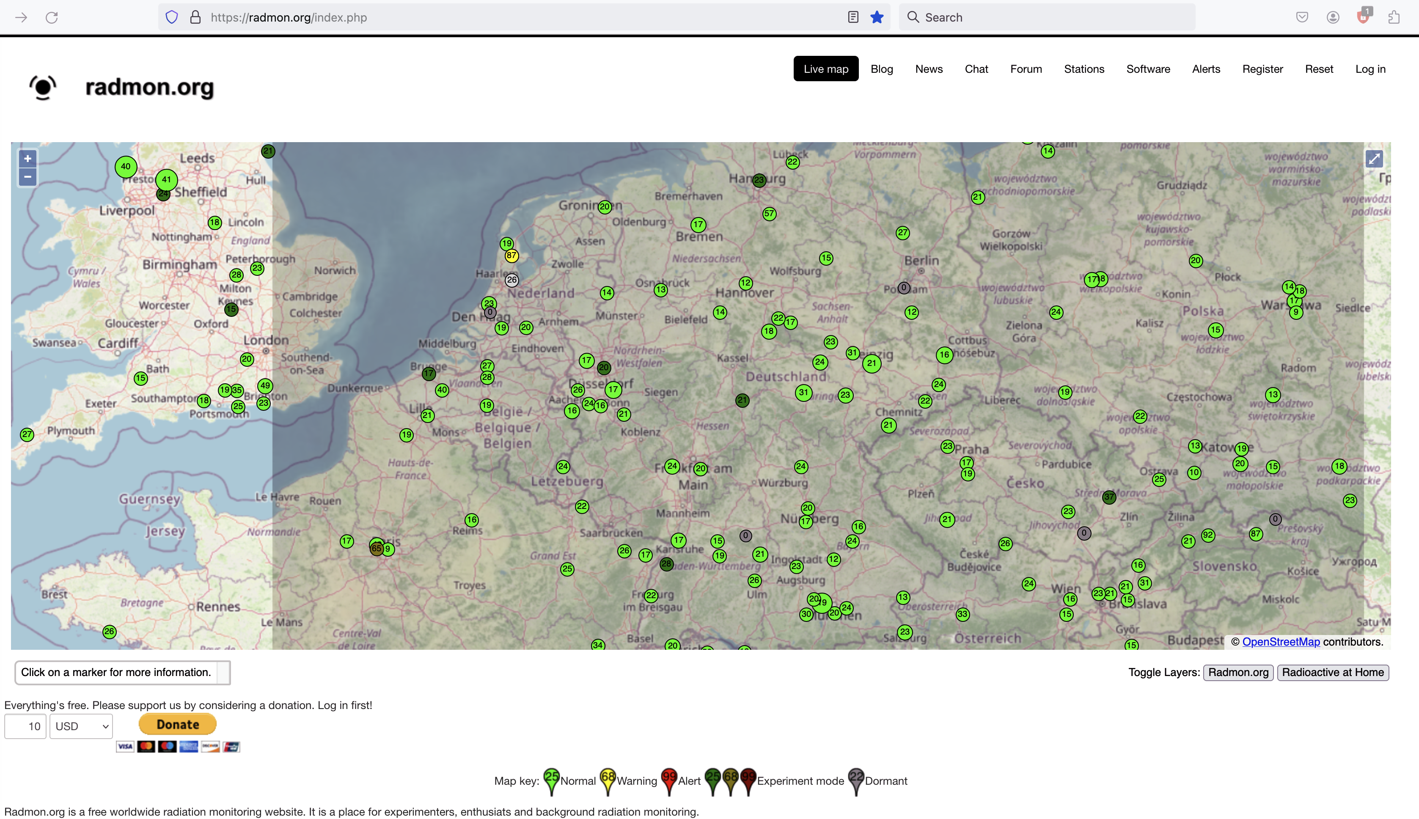Image resolution: width=1419 pixels, height=819 pixels.
Task: Click the marker info box text
Action: point(116,672)
